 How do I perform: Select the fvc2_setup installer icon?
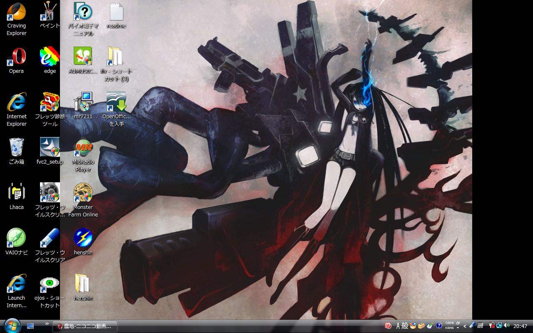click(x=50, y=152)
